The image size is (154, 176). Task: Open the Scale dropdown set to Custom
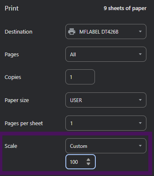coord(106,146)
